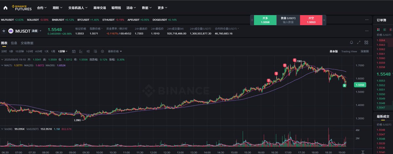Show both bids and asks order book view
The image size is (393, 154).
pyautogui.click(x=378, y=29)
